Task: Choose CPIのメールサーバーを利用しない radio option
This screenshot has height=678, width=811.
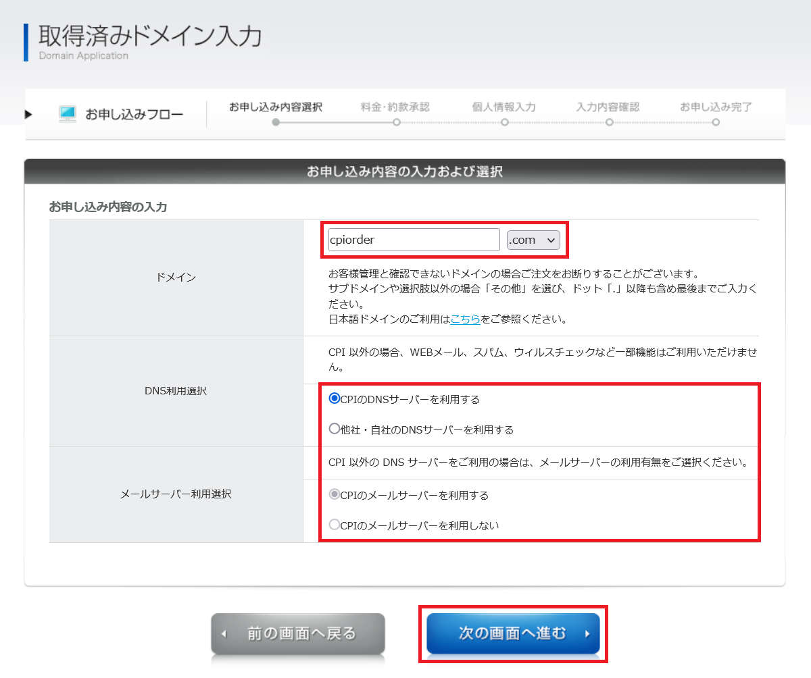Action: pyautogui.click(x=335, y=525)
